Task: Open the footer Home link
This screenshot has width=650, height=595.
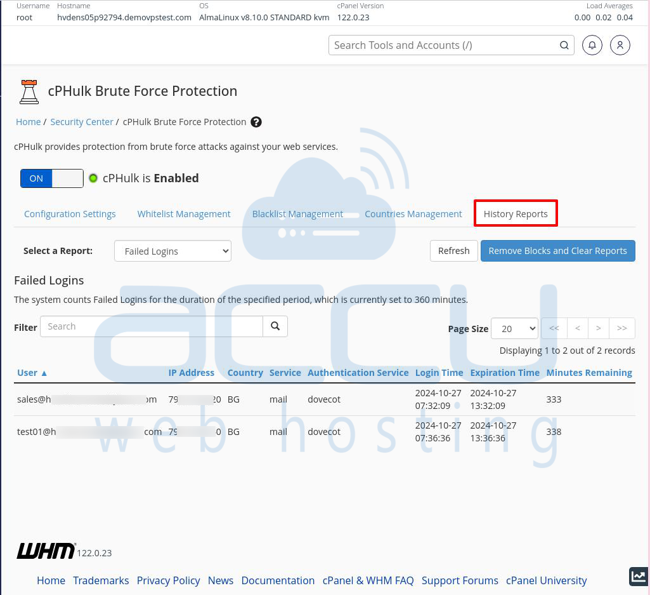Action: pyautogui.click(x=51, y=580)
